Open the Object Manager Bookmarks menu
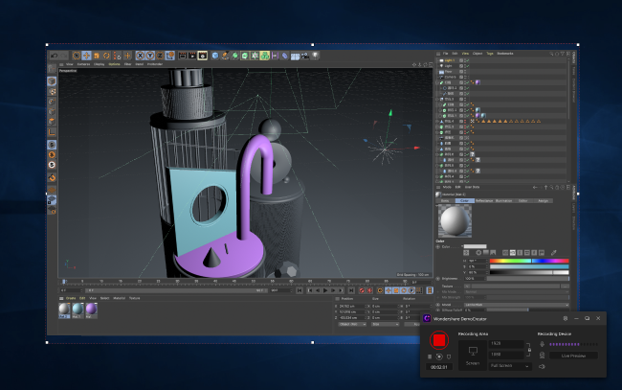 click(x=505, y=54)
